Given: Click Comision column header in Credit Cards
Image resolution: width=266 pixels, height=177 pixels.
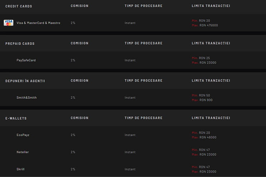Looking at the screenshot, I should coord(80,6).
